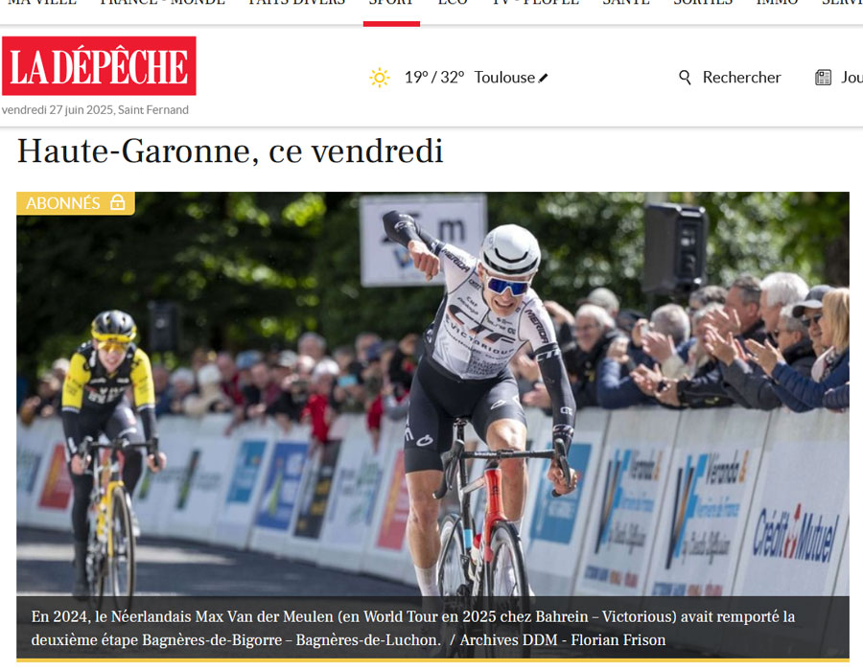Click the Max Van der Meulen photo caption
The width and height of the screenshot is (863, 671).
pos(412,628)
